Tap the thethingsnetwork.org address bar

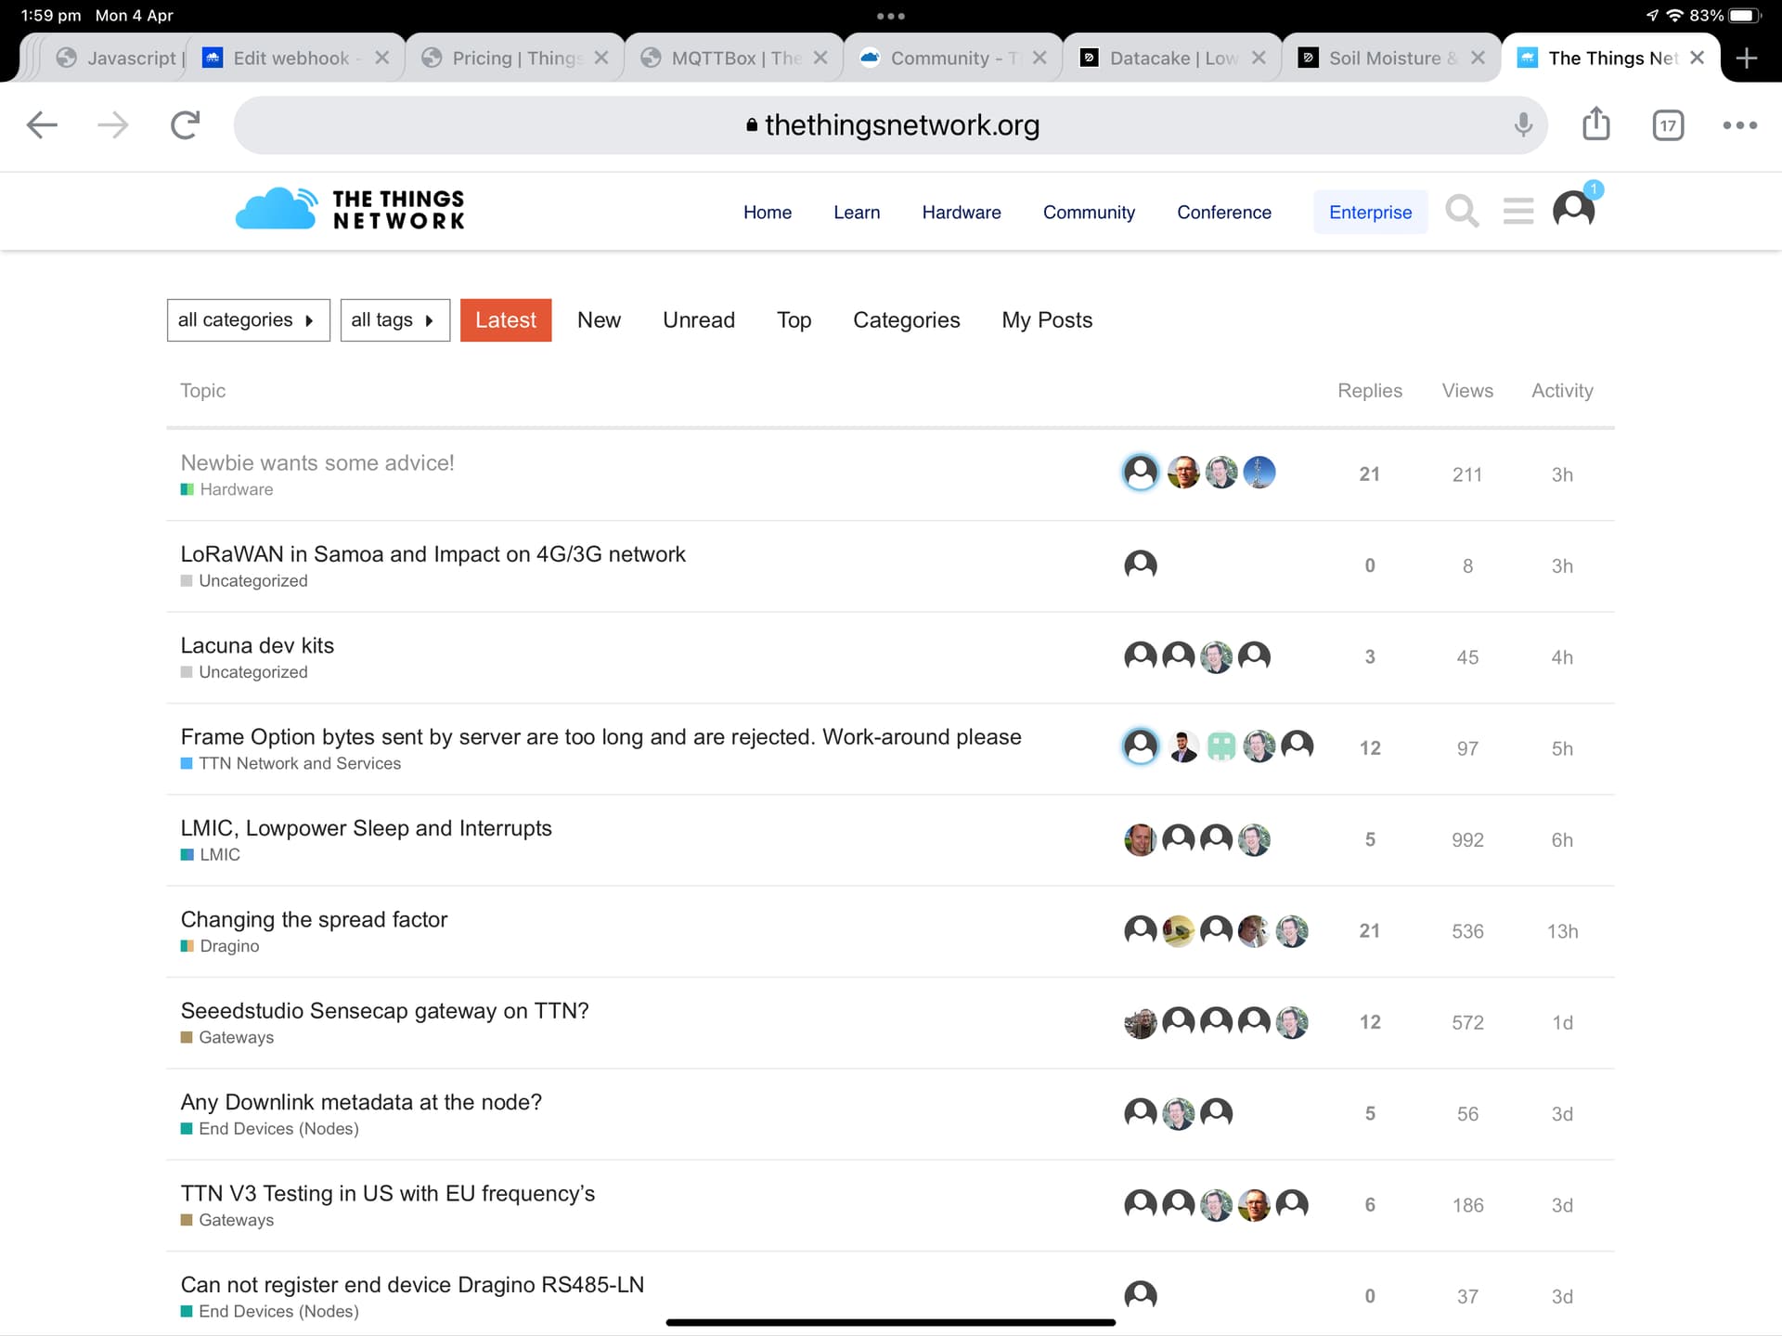pos(891,125)
